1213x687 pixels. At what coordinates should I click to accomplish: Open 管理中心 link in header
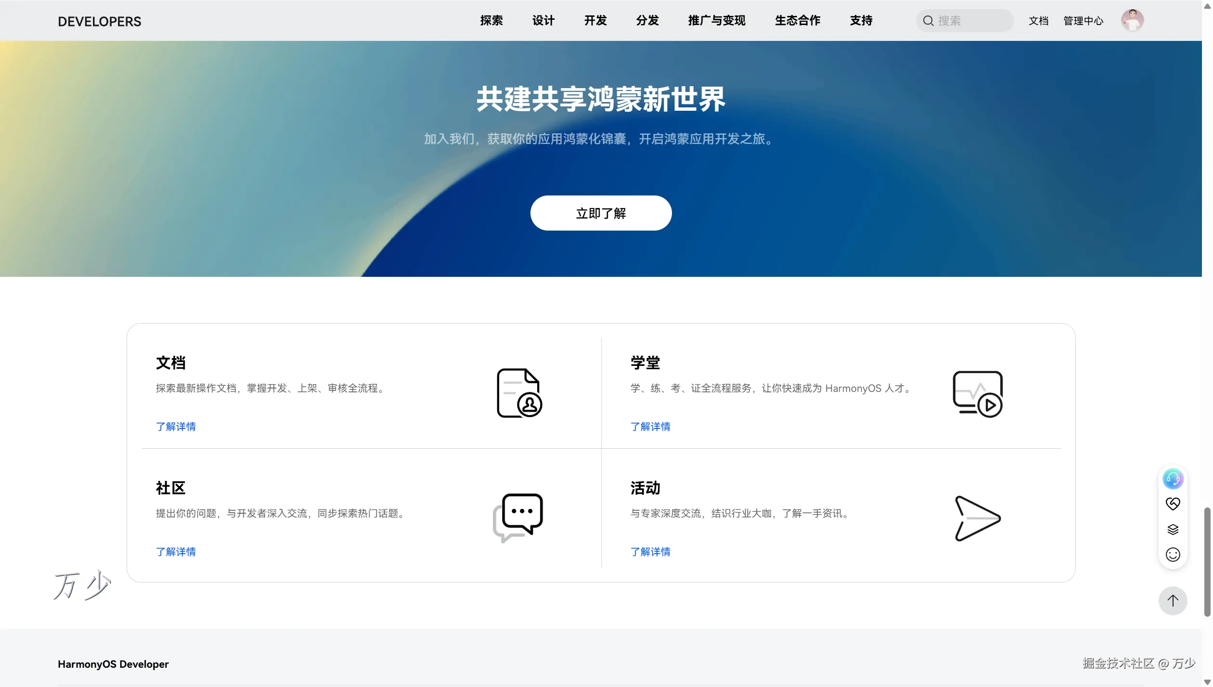(x=1083, y=21)
